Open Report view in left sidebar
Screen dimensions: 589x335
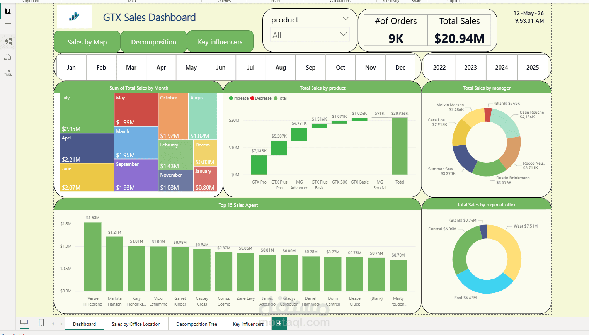point(8,11)
